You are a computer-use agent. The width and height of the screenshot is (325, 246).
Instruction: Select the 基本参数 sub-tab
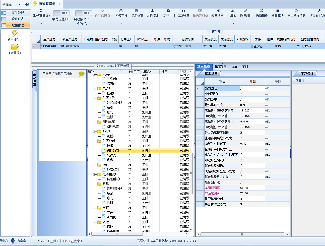[x=211, y=74]
